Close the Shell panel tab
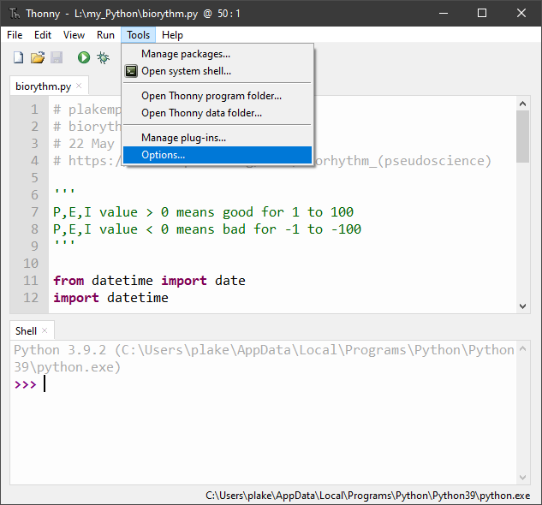The width and height of the screenshot is (542, 505). coord(45,330)
